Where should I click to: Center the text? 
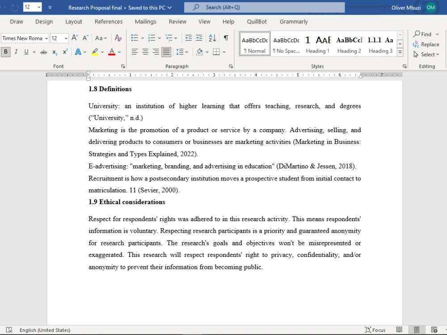[145, 52]
